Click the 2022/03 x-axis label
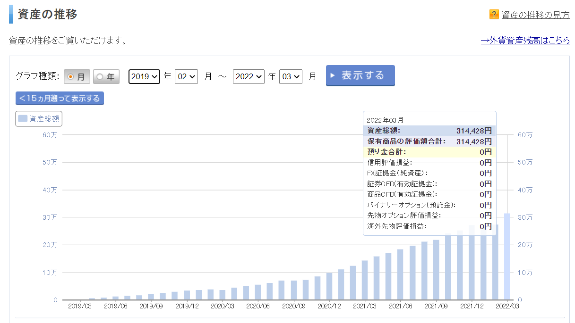This screenshot has width=575, height=323. pyautogui.click(x=507, y=306)
